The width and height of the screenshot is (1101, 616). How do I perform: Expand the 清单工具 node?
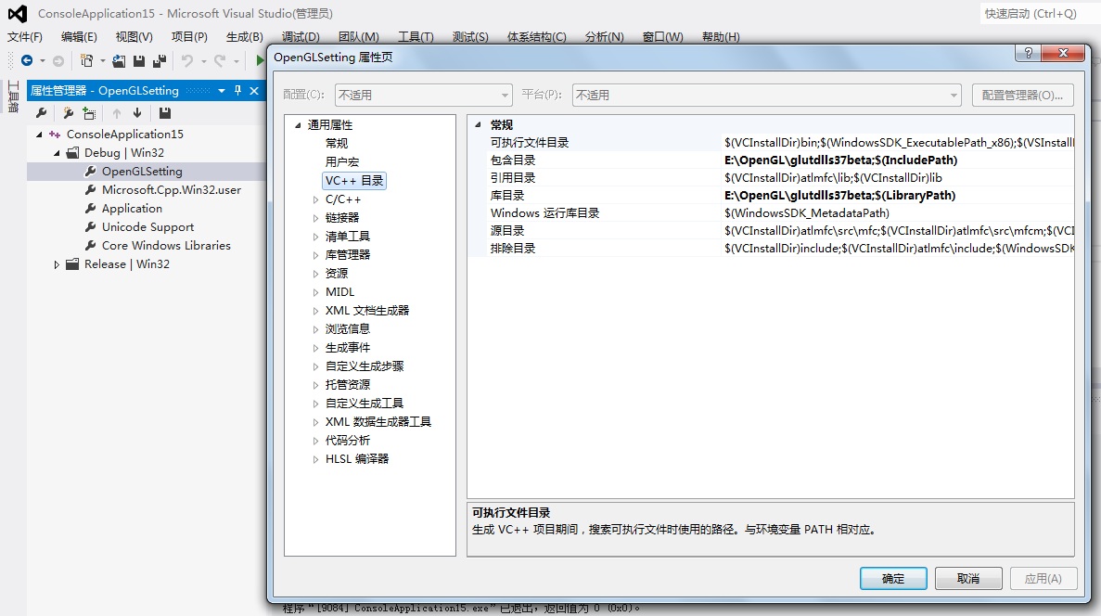pos(315,237)
